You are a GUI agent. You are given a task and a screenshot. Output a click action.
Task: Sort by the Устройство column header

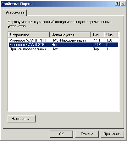[x=29, y=35]
